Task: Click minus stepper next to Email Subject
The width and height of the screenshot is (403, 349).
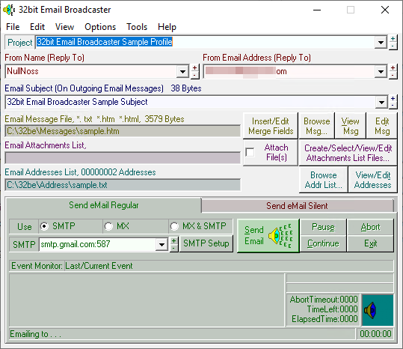Action: click(x=393, y=106)
